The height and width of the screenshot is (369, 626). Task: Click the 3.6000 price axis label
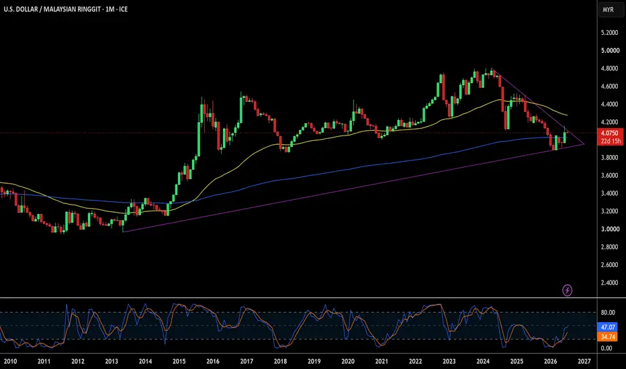pyautogui.click(x=610, y=176)
